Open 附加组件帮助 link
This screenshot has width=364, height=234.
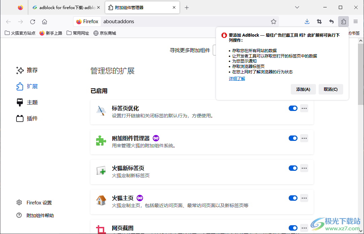(x=35, y=216)
